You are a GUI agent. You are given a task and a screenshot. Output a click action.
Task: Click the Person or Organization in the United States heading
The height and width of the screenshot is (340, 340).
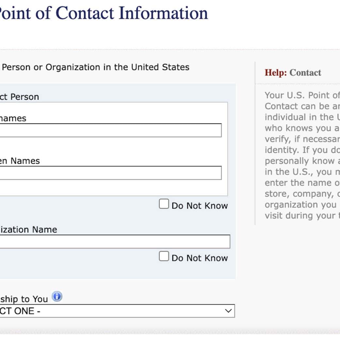(95, 67)
